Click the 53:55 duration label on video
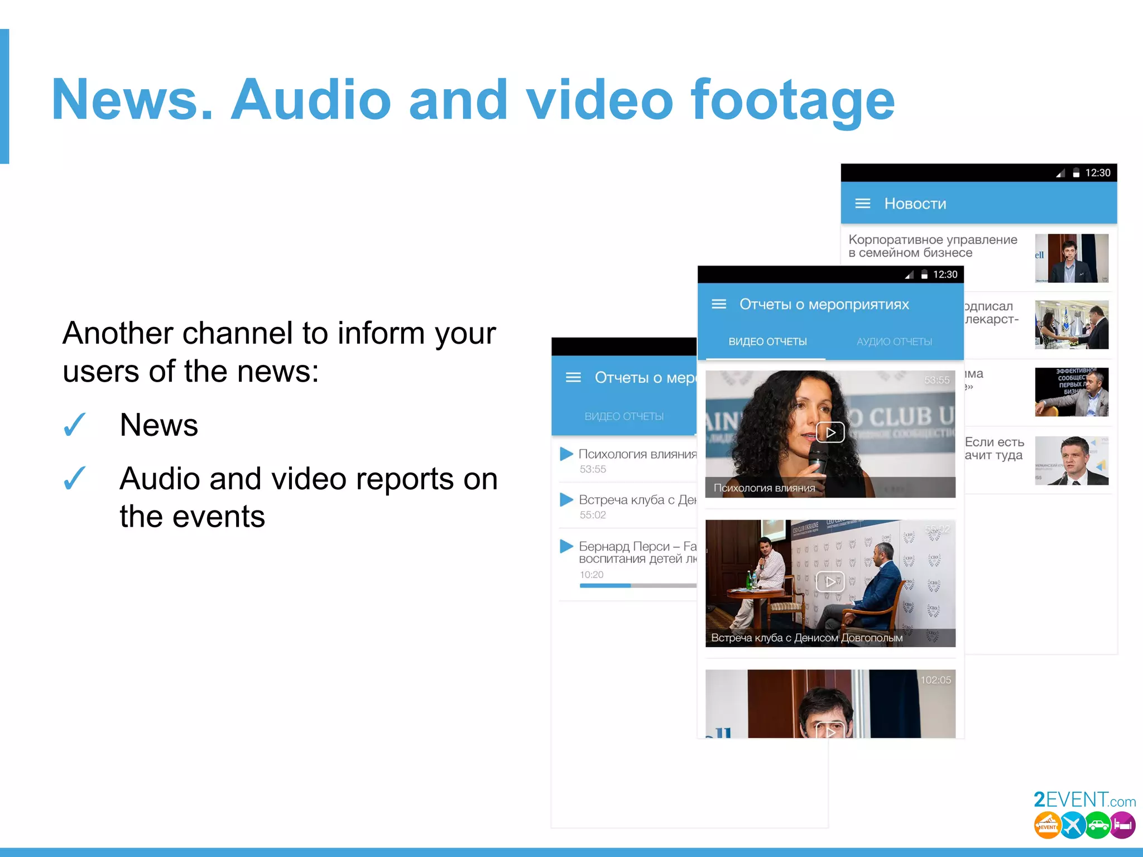 [937, 380]
